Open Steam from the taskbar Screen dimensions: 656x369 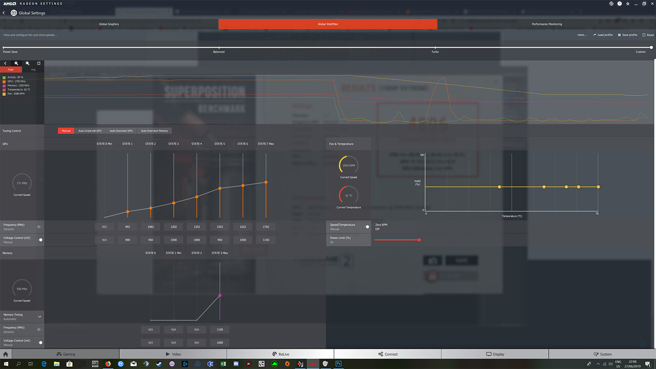click(159, 364)
